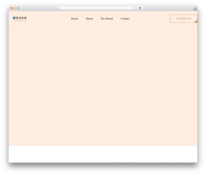Maximize the window with green button
Image resolution: width=206 pixels, height=175 pixels.
point(18,8)
